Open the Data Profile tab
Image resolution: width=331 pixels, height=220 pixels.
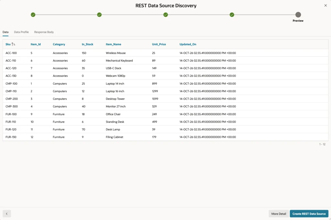[x=21, y=32]
